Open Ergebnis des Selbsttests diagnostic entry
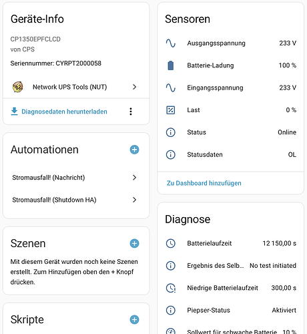Screen dimensions: 307x334 pos(231,266)
